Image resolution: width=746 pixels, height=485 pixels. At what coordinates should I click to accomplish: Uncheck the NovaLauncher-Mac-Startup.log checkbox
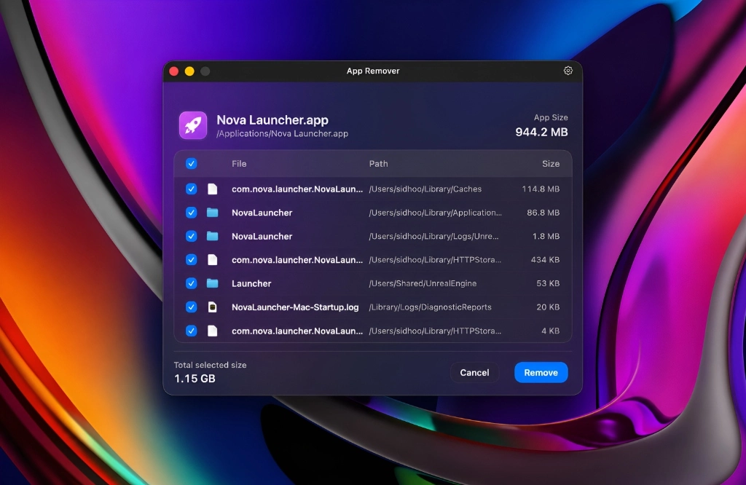(192, 307)
